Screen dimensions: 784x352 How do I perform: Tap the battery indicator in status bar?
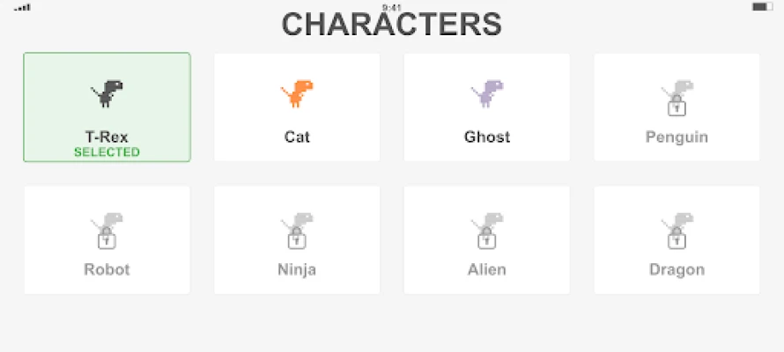tap(762, 7)
